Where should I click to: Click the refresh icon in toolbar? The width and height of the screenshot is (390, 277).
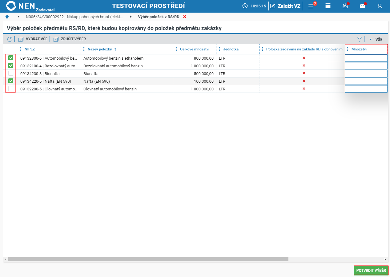point(10,39)
